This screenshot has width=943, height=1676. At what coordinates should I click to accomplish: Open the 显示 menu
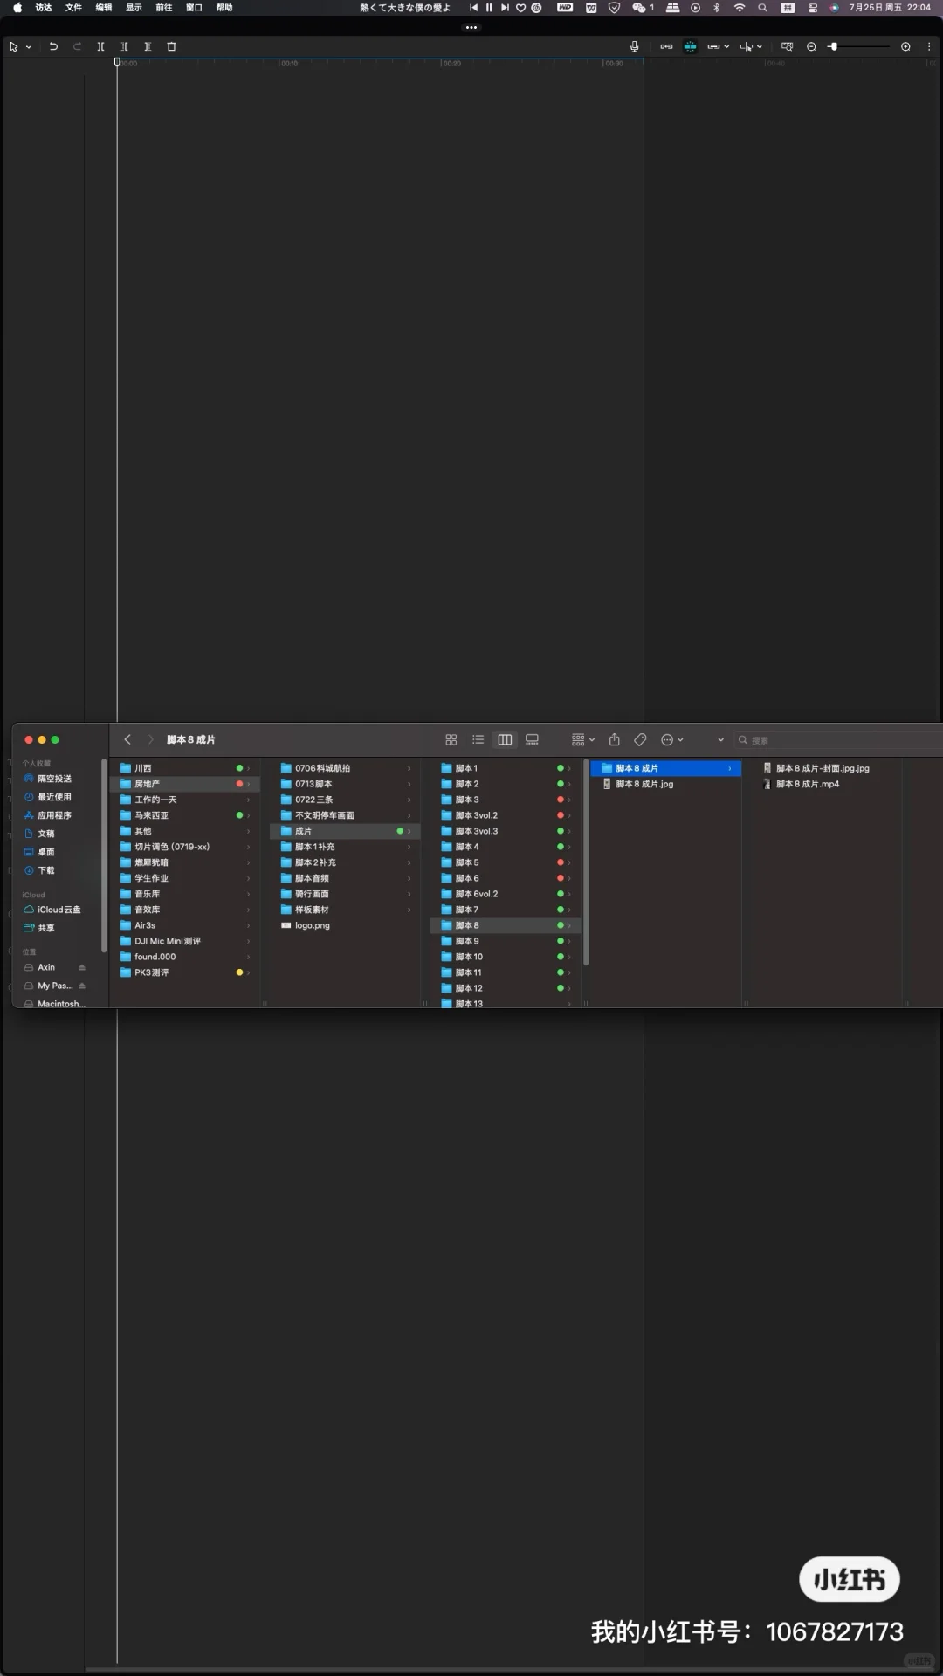tap(134, 7)
